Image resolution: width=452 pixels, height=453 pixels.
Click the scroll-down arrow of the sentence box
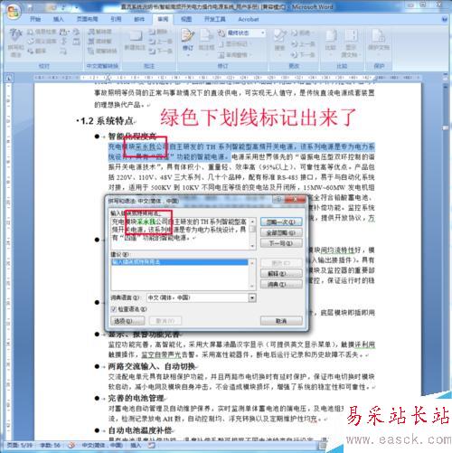[252, 246]
